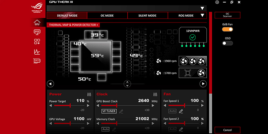Switch to DEFAULT MODE tab
This screenshot has height=134, width=268.
[67, 15]
